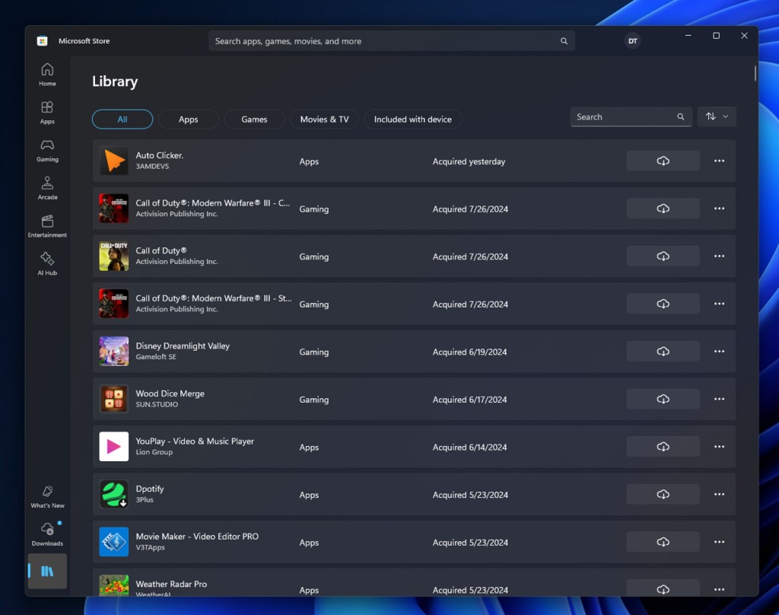Viewport: 779px width, 615px height.
Task: Select the Arcade sidebar icon
Action: click(47, 189)
